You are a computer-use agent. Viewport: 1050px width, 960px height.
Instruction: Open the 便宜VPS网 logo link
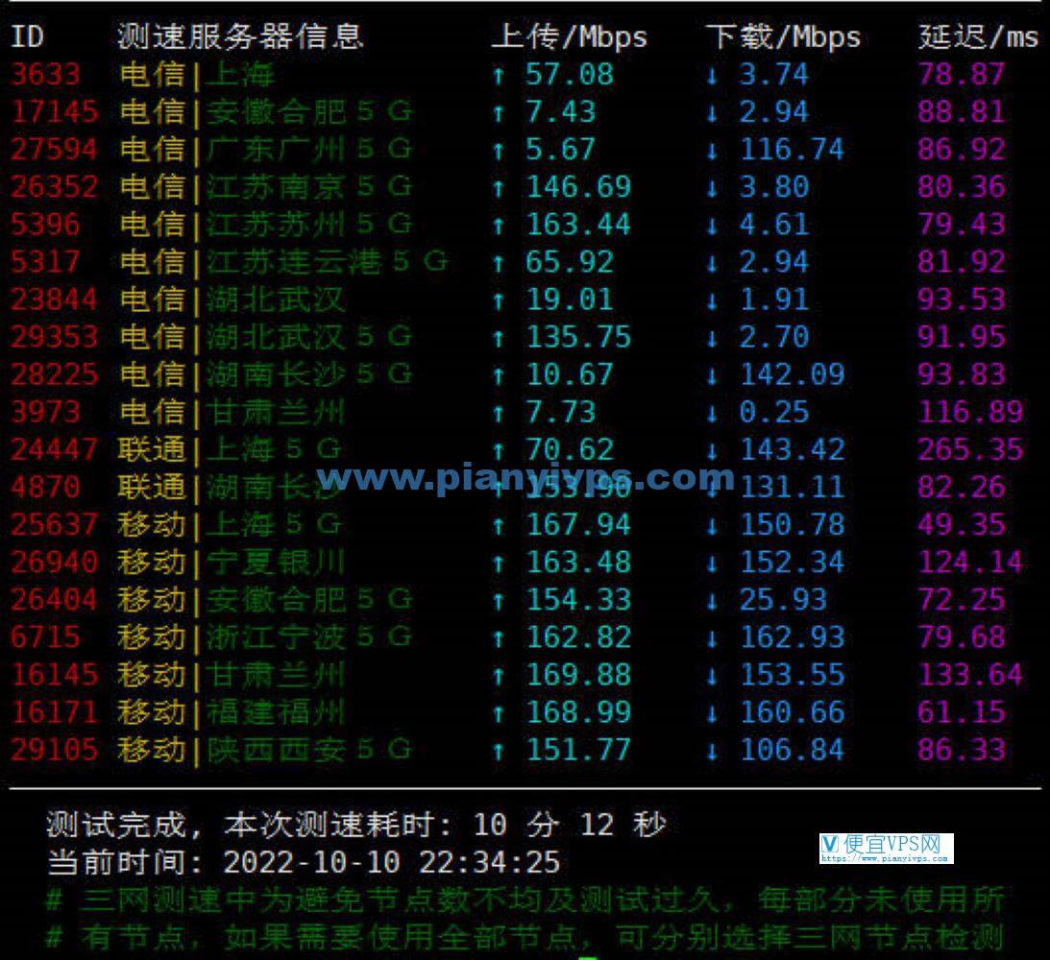pyautogui.click(x=886, y=849)
